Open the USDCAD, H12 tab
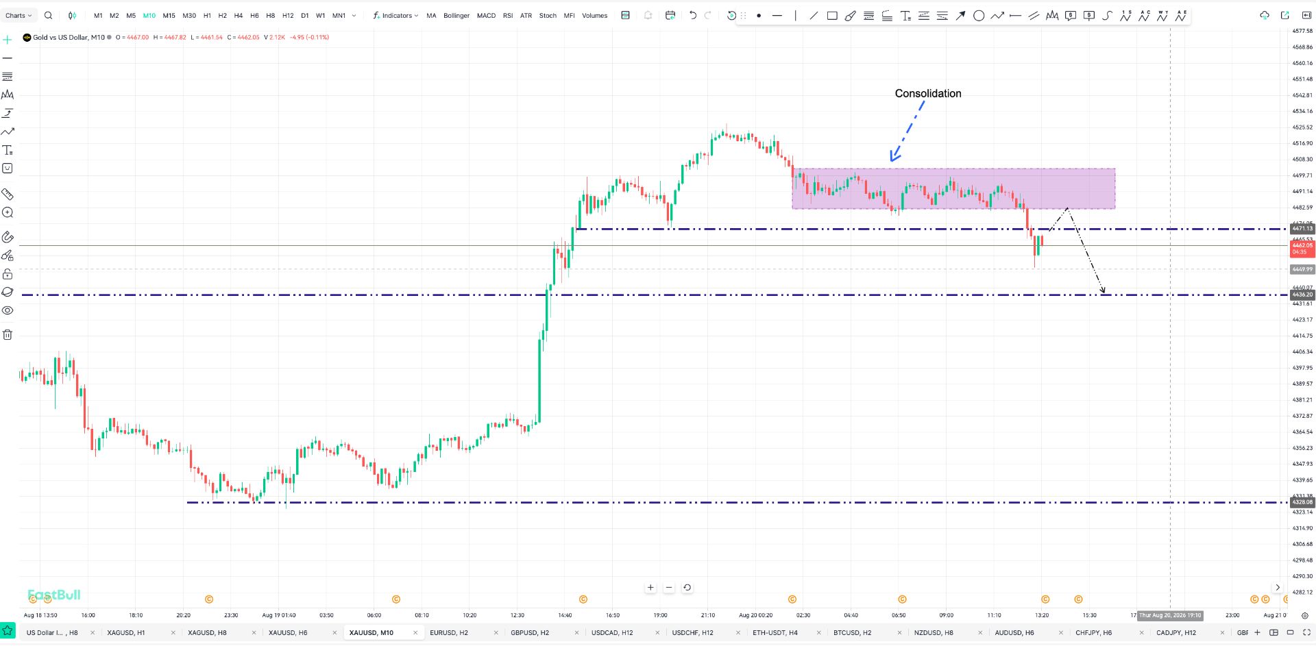This screenshot has height=646, width=1316. [x=612, y=632]
